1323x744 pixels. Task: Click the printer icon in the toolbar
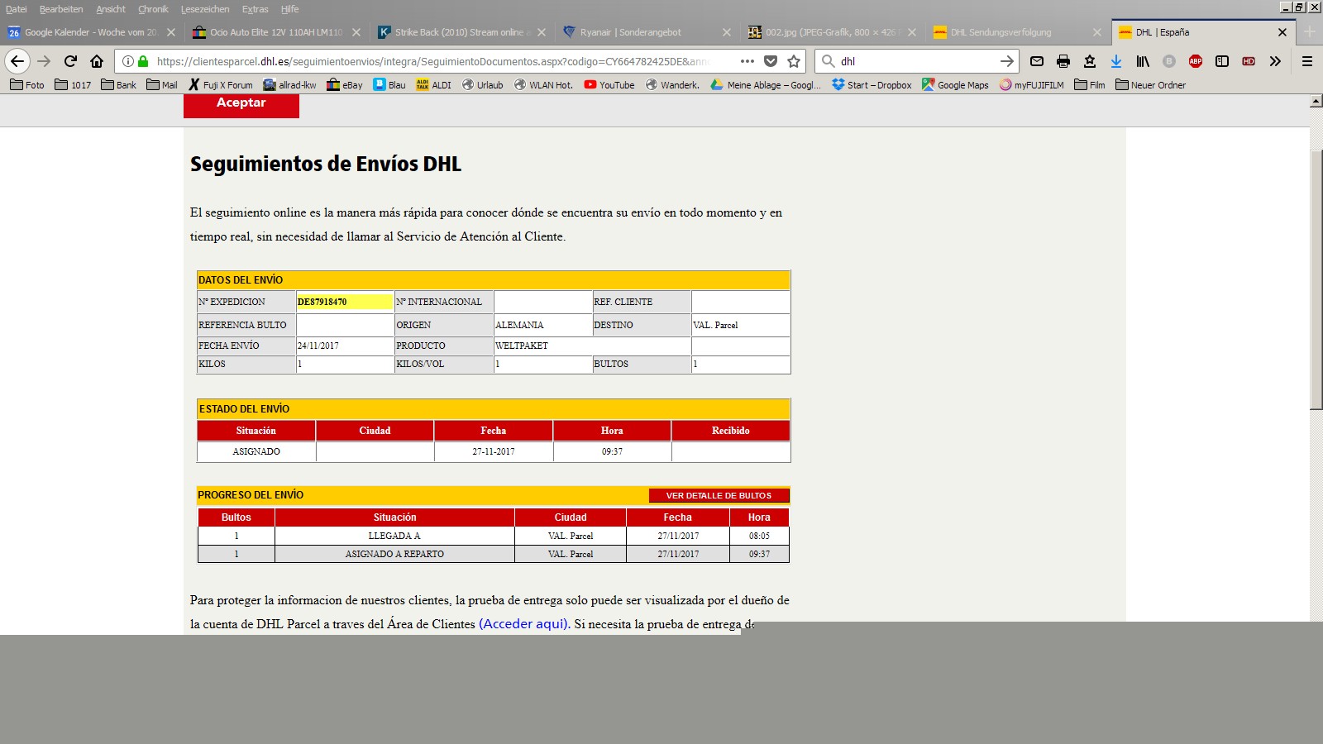[x=1063, y=61]
